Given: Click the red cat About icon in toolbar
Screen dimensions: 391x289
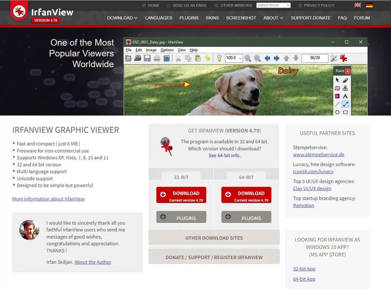Looking at the screenshot, I should point(343,58).
